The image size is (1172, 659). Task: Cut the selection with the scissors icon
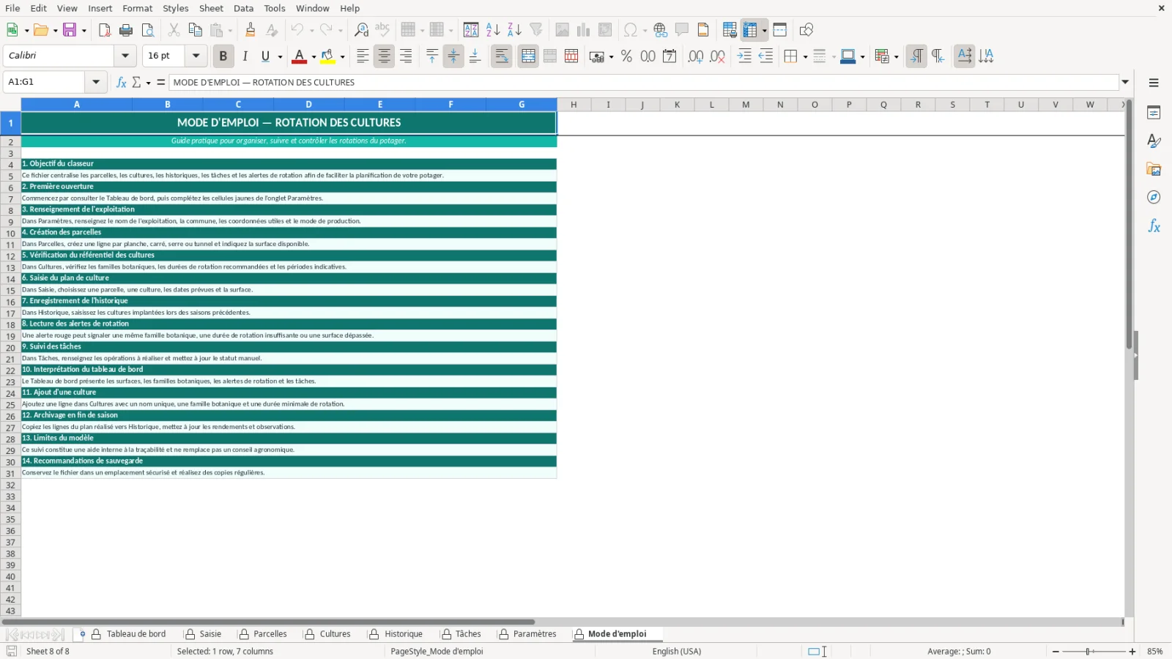tap(174, 30)
